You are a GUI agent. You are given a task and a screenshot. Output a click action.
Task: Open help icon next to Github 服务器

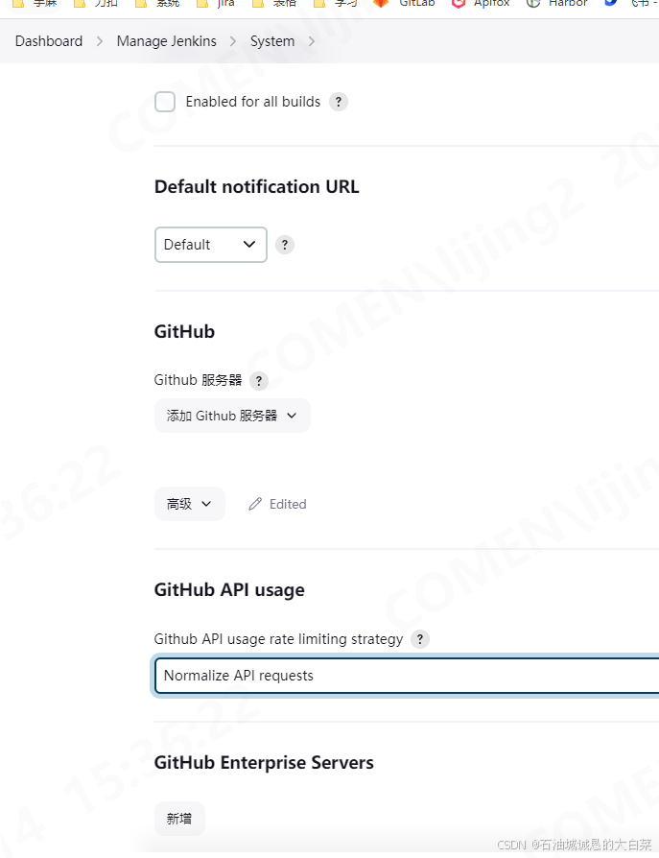coord(259,381)
